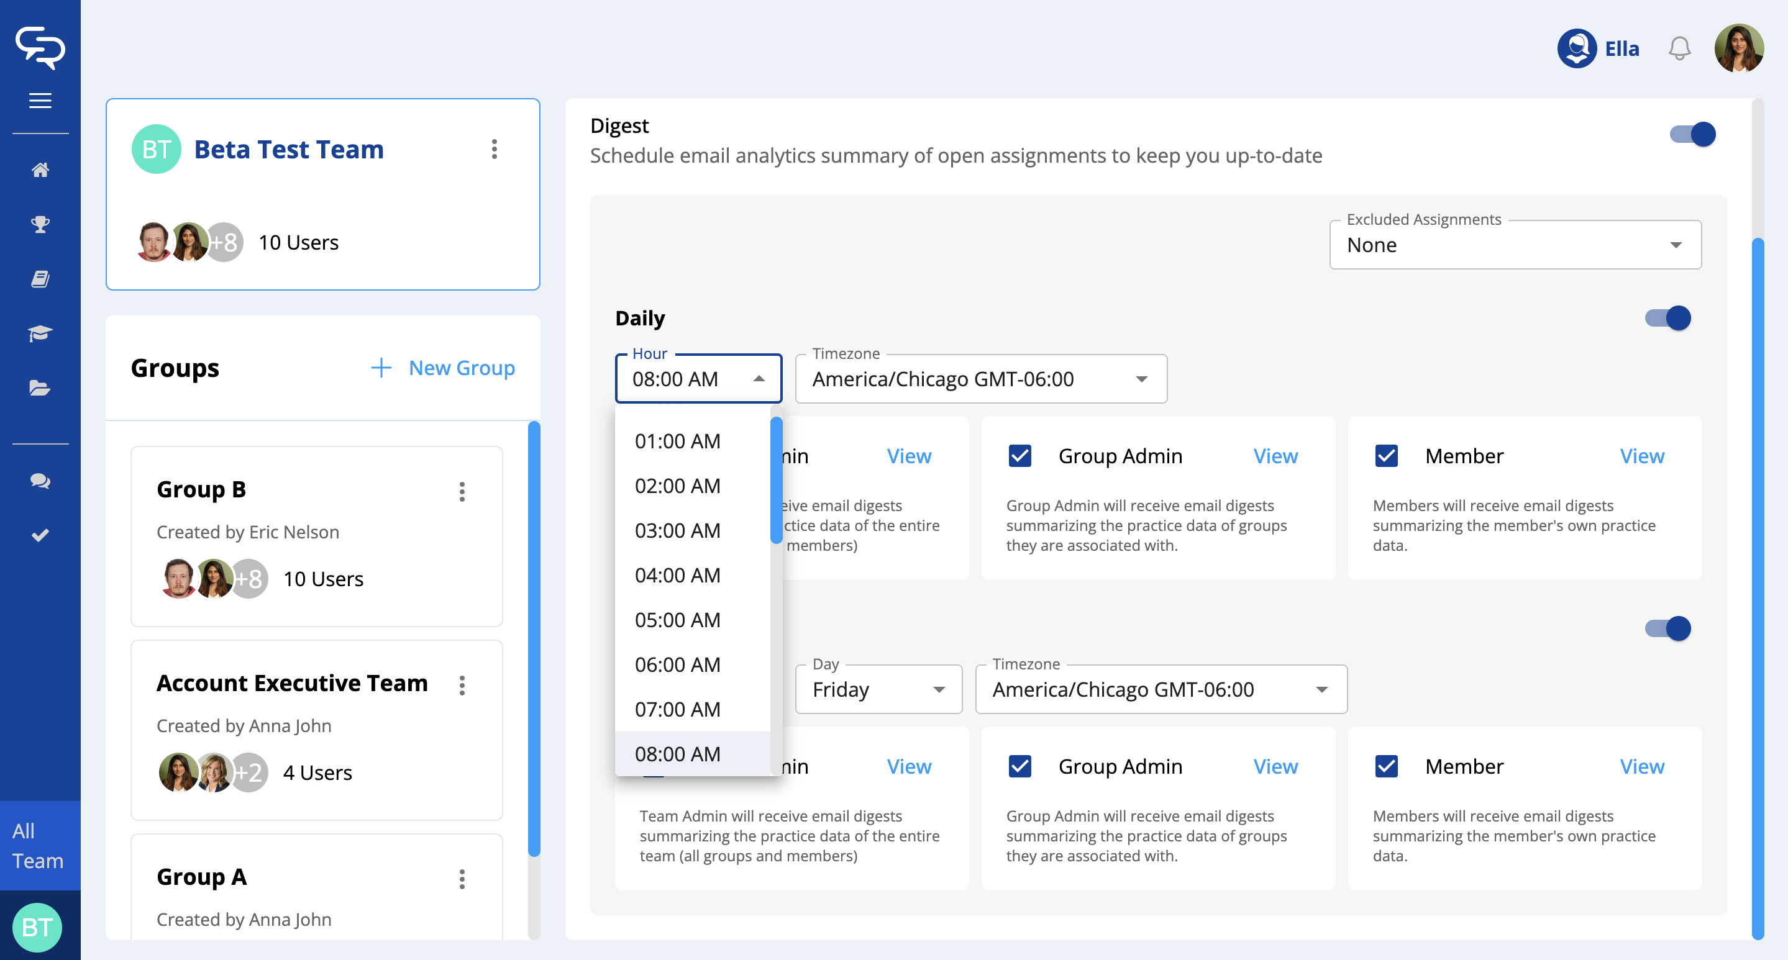Image resolution: width=1788 pixels, height=960 pixels.
Task: Uncheck the Daily Member checkbox
Action: click(1386, 456)
